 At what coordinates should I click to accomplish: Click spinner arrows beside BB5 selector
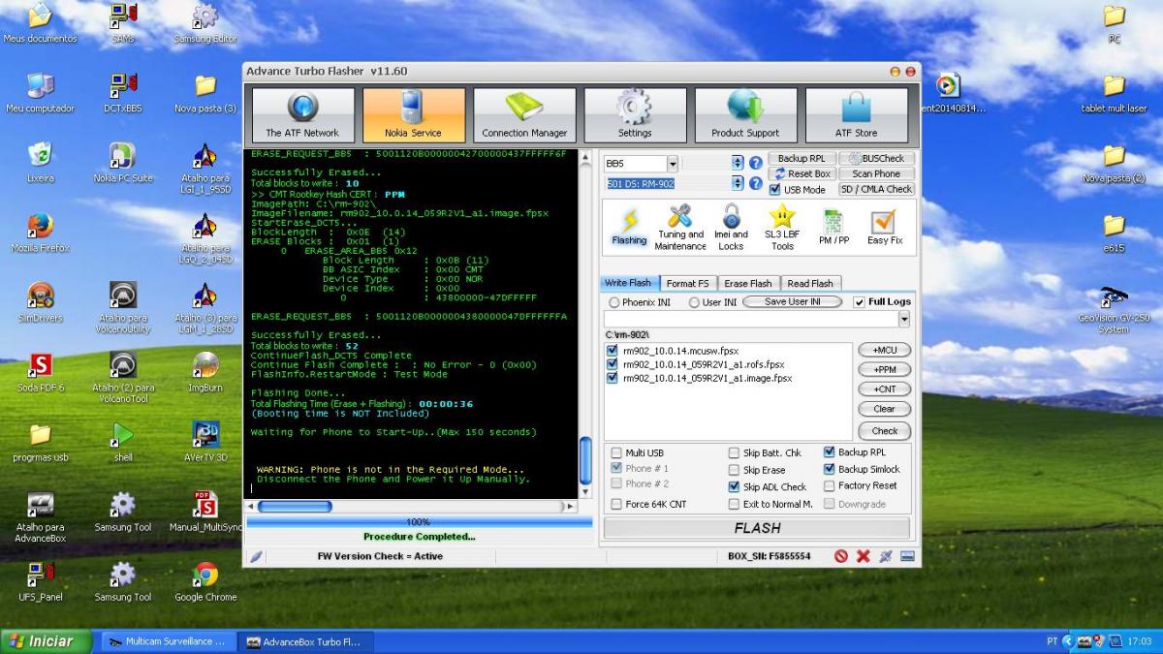pyautogui.click(x=739, y=163)
